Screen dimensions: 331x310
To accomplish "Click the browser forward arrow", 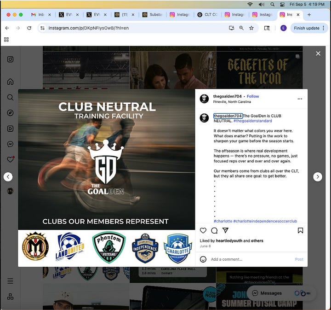I will coord(18,28).
